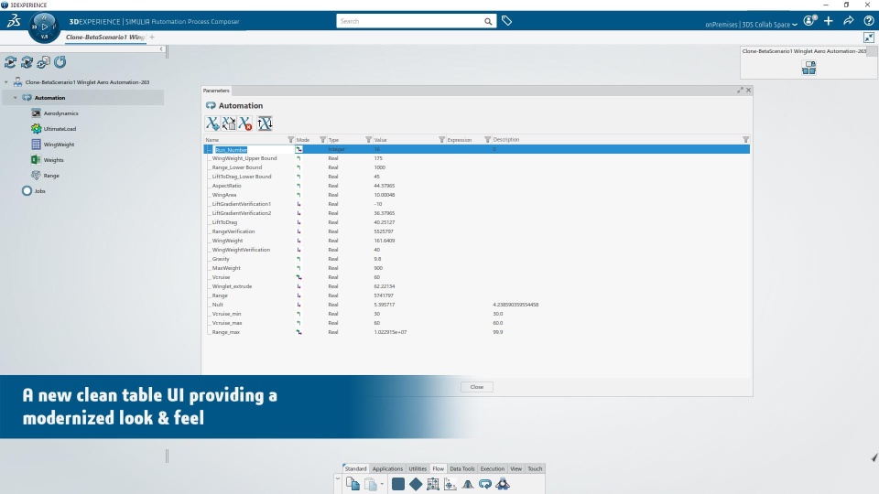The image size is (879, 494).
Task: Select the Range tree item
Action: [51, 176]
